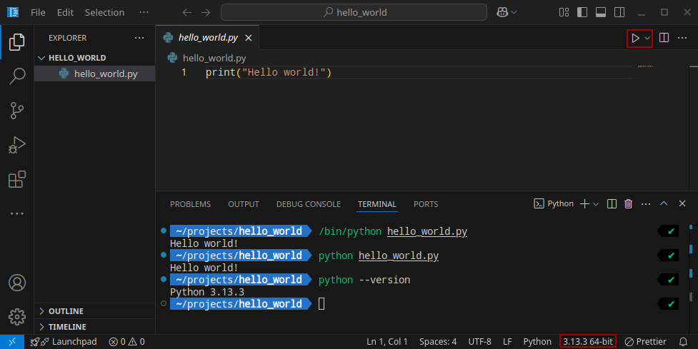Viewport: 698px width, 349px height.
Task: Switch to the PROBLEMS panel tab
Action: (x=190, y=204)
